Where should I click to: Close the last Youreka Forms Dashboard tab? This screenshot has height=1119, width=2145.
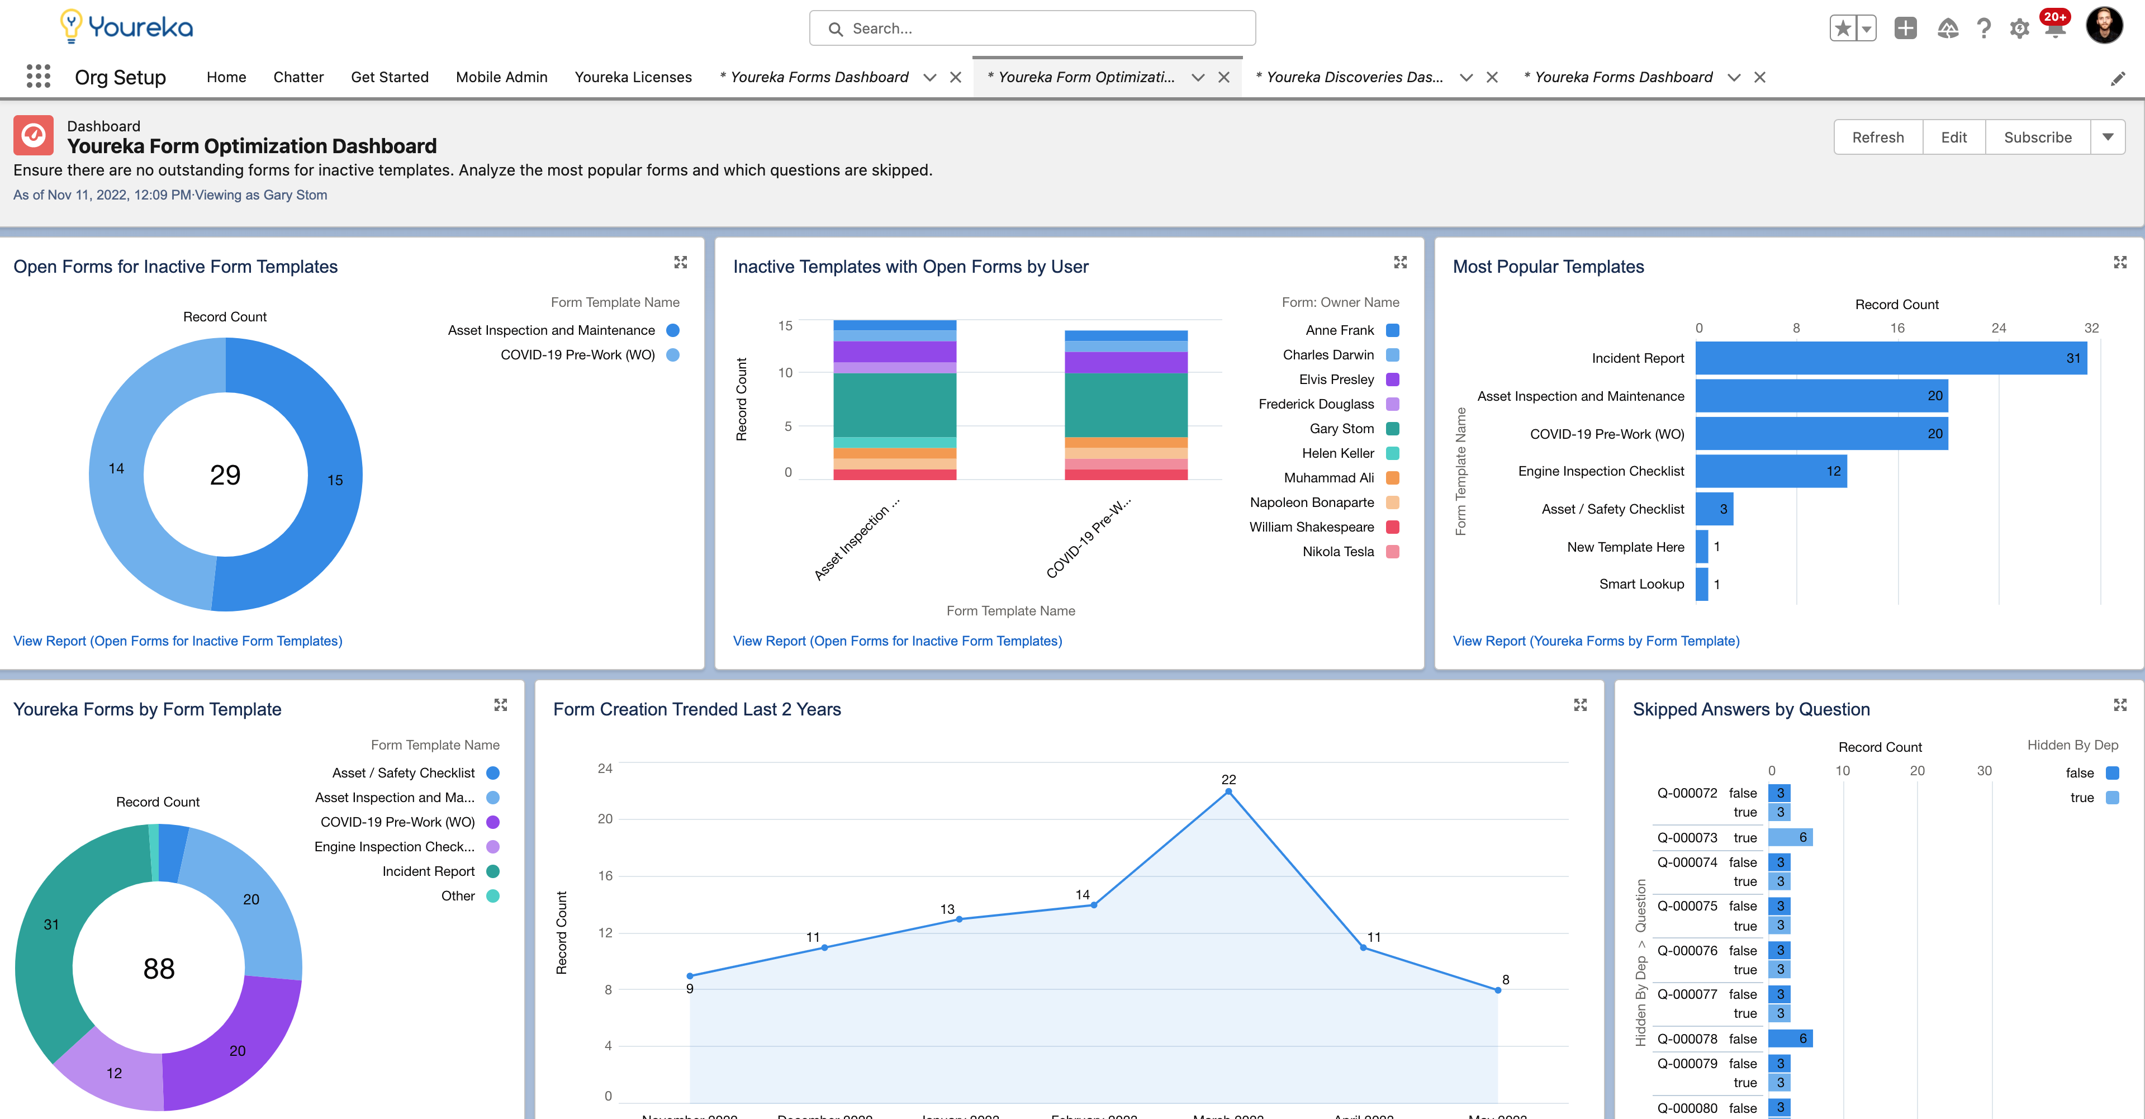click(1759, 78)
